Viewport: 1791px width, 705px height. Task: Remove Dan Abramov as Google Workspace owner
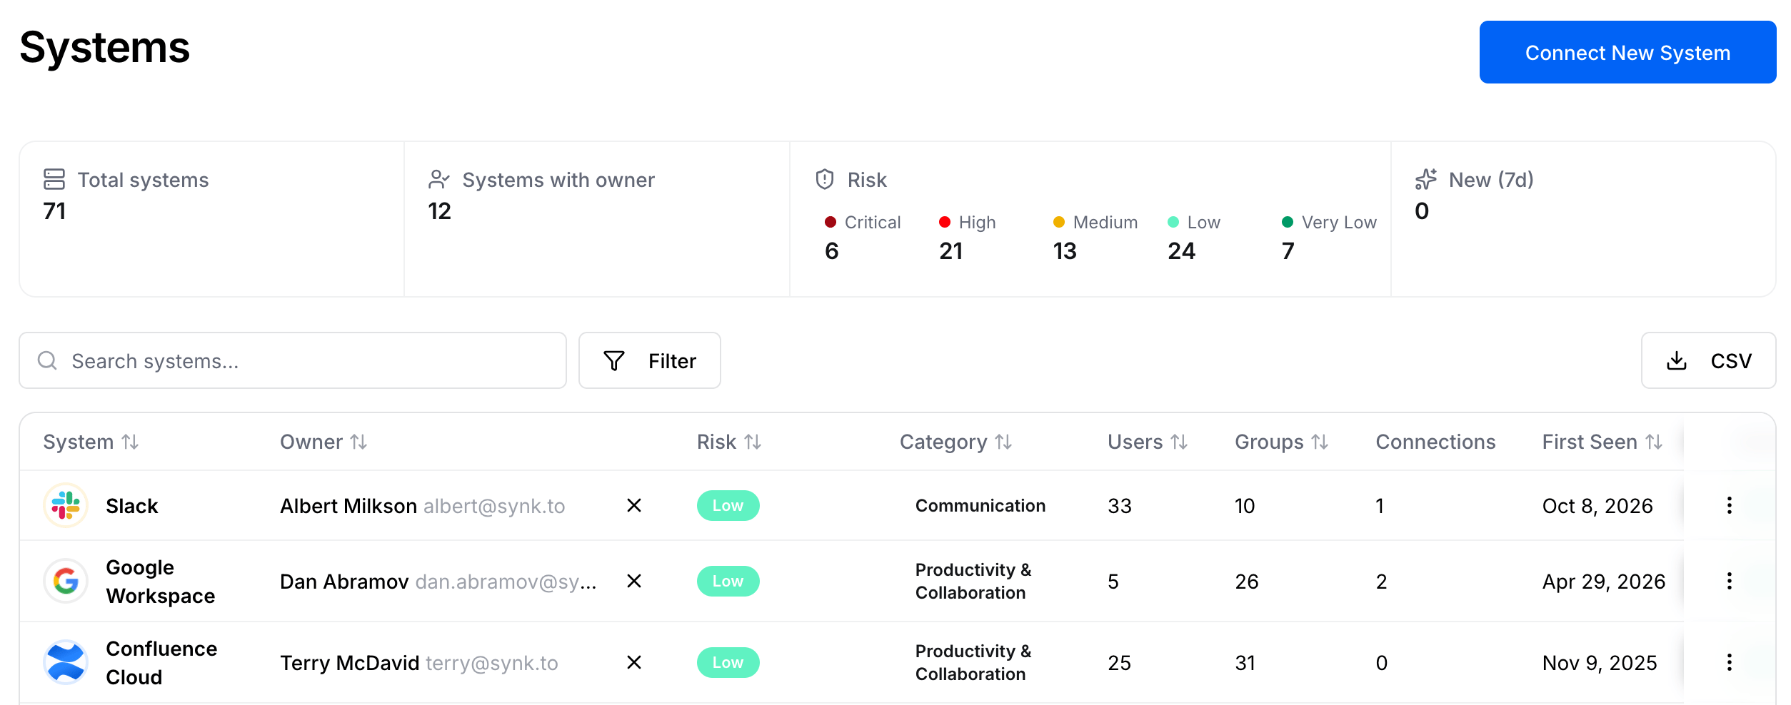pyautogui.click(x=634, y=581)
